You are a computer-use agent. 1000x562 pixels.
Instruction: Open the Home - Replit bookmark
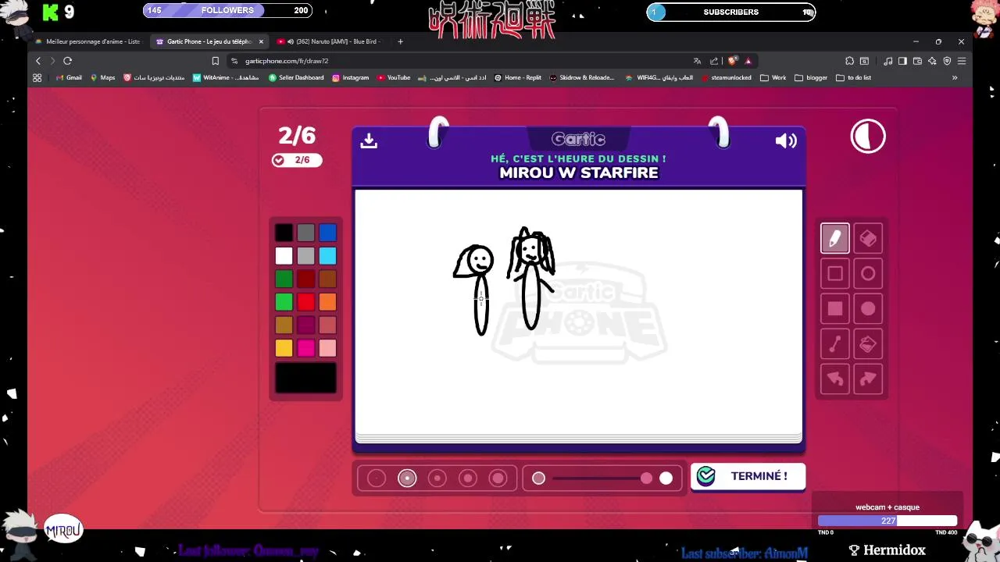517,78
